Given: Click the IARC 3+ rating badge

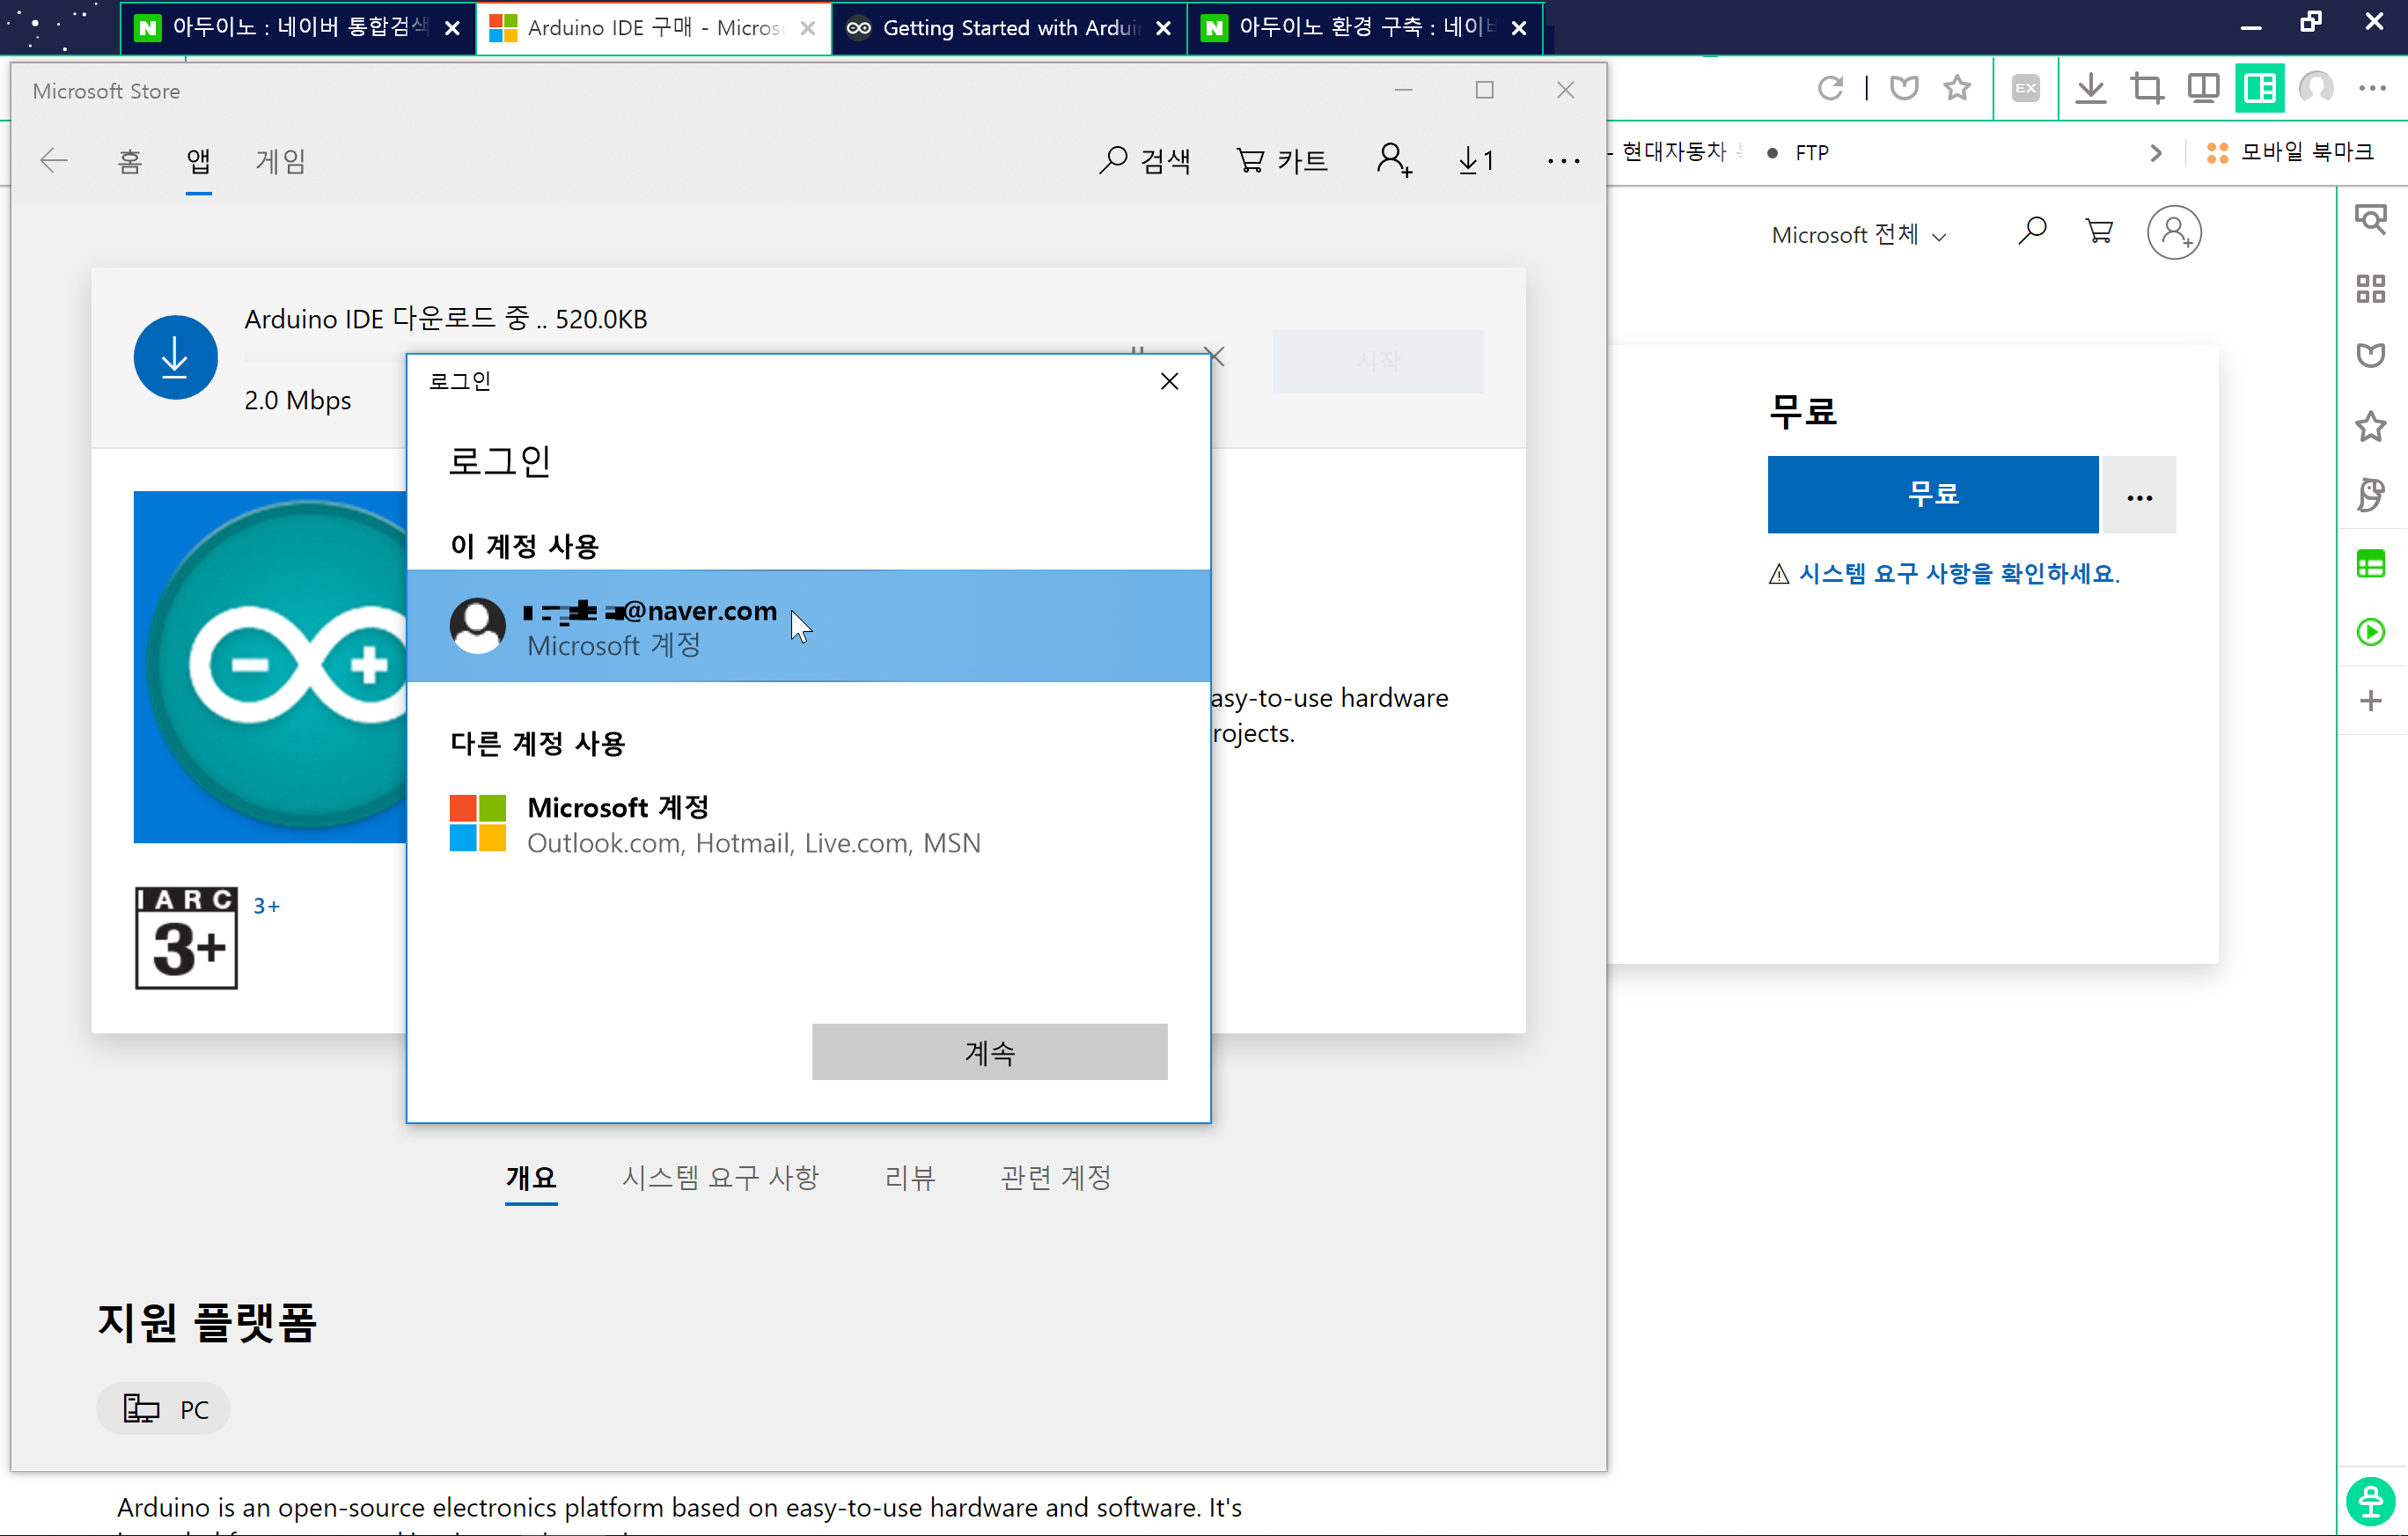Looking at the screenshot, I should [x=186, y=938].
